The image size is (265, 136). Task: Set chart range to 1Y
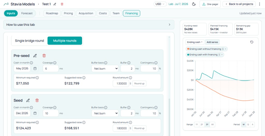pyautogui.click(x=197, y=125)
